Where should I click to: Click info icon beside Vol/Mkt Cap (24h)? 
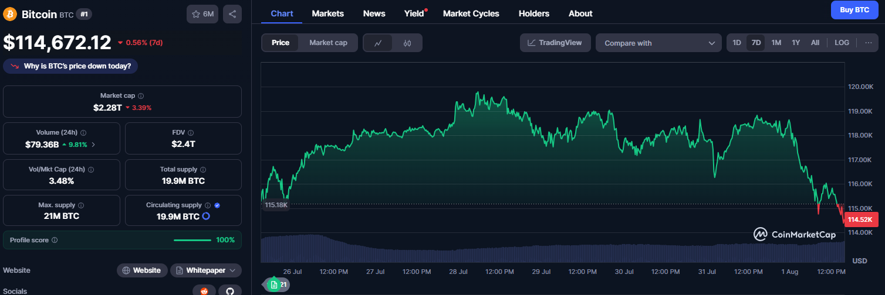pos(90,169)
